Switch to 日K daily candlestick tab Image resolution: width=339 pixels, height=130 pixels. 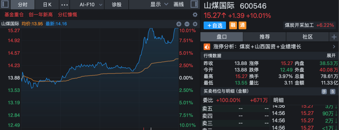tap(47, 4)
